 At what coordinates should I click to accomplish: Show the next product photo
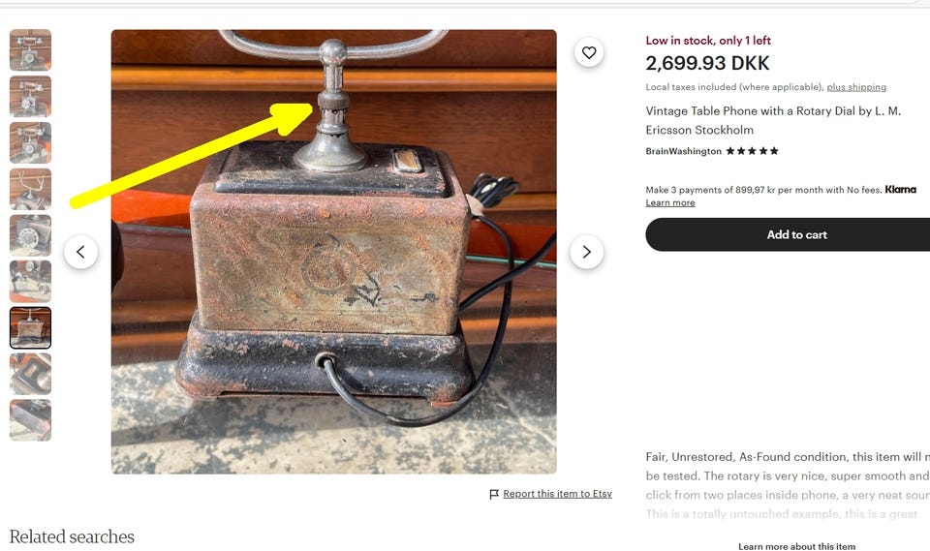pos(587,252)
